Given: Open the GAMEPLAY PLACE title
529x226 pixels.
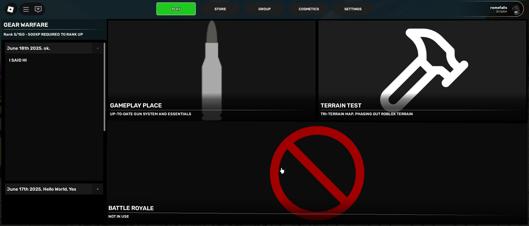Looking at the screenshot, I should click(x=136, y=106).
